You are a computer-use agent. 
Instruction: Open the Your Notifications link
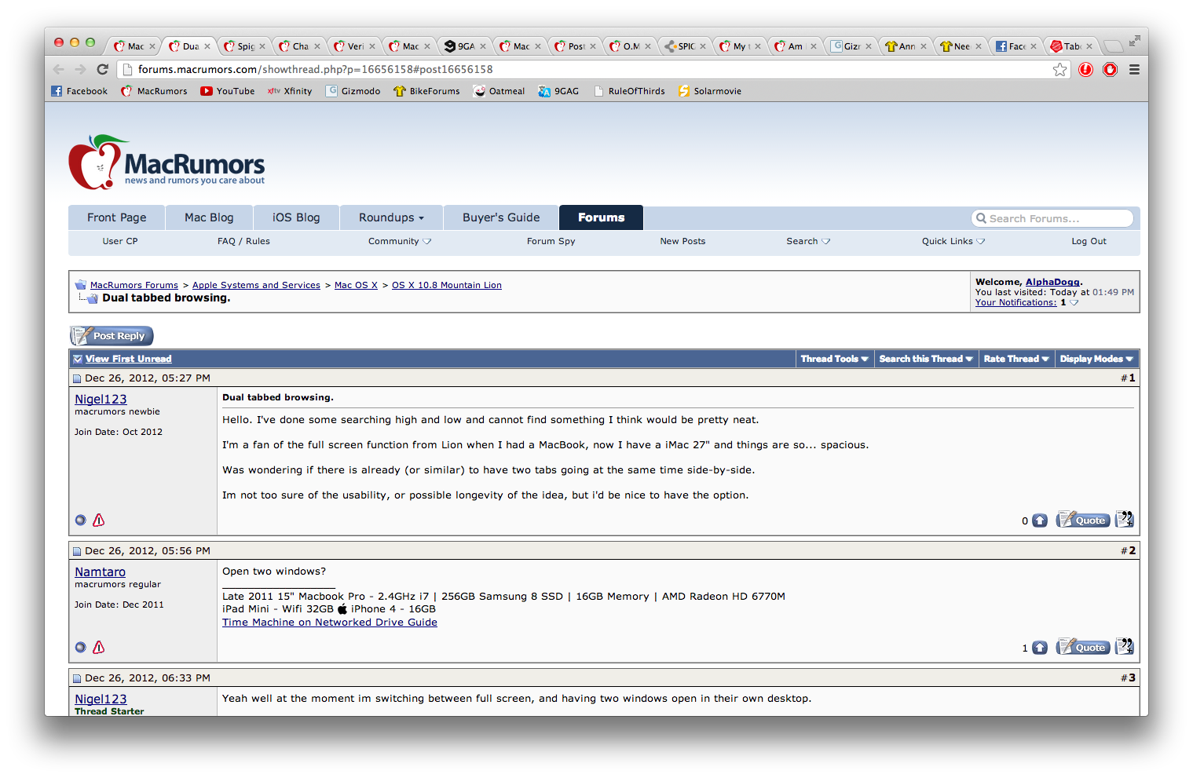coord(1016,302)
